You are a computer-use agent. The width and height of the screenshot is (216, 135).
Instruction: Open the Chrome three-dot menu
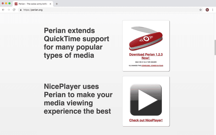[x=212, y=10]
